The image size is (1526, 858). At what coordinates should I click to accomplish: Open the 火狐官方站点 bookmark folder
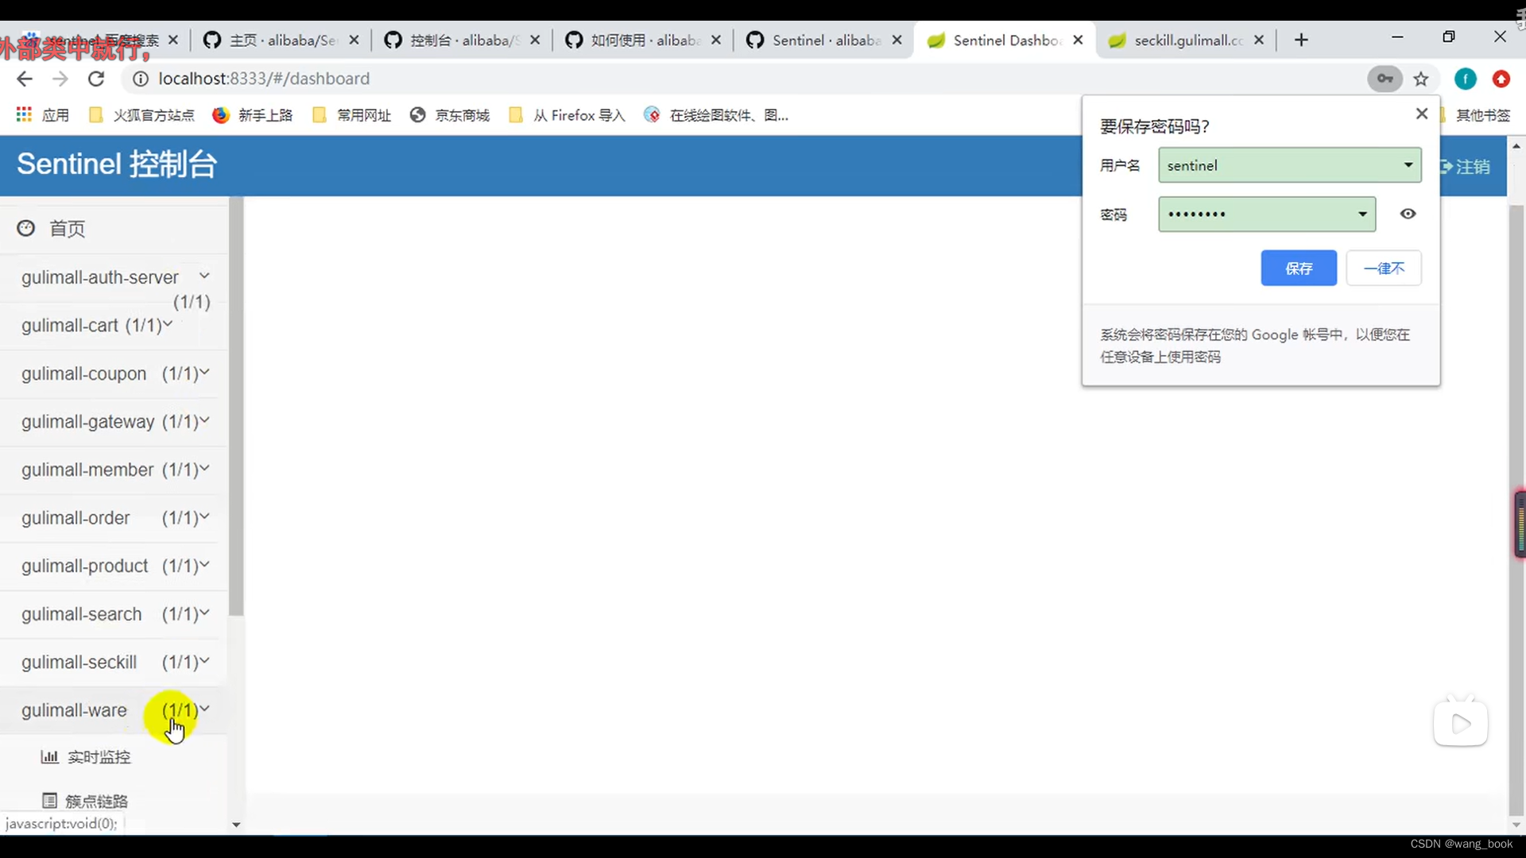tap(142, 115)
